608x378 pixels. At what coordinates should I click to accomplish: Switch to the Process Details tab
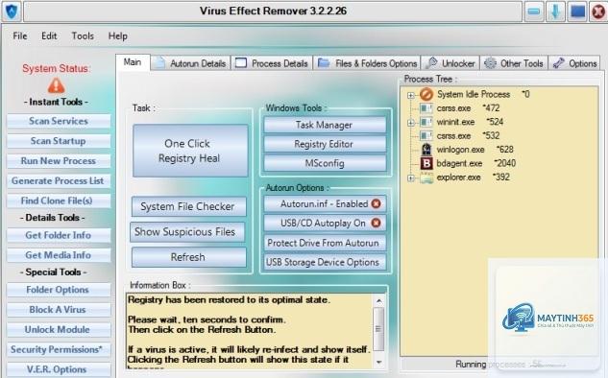(x=272, y=63)
